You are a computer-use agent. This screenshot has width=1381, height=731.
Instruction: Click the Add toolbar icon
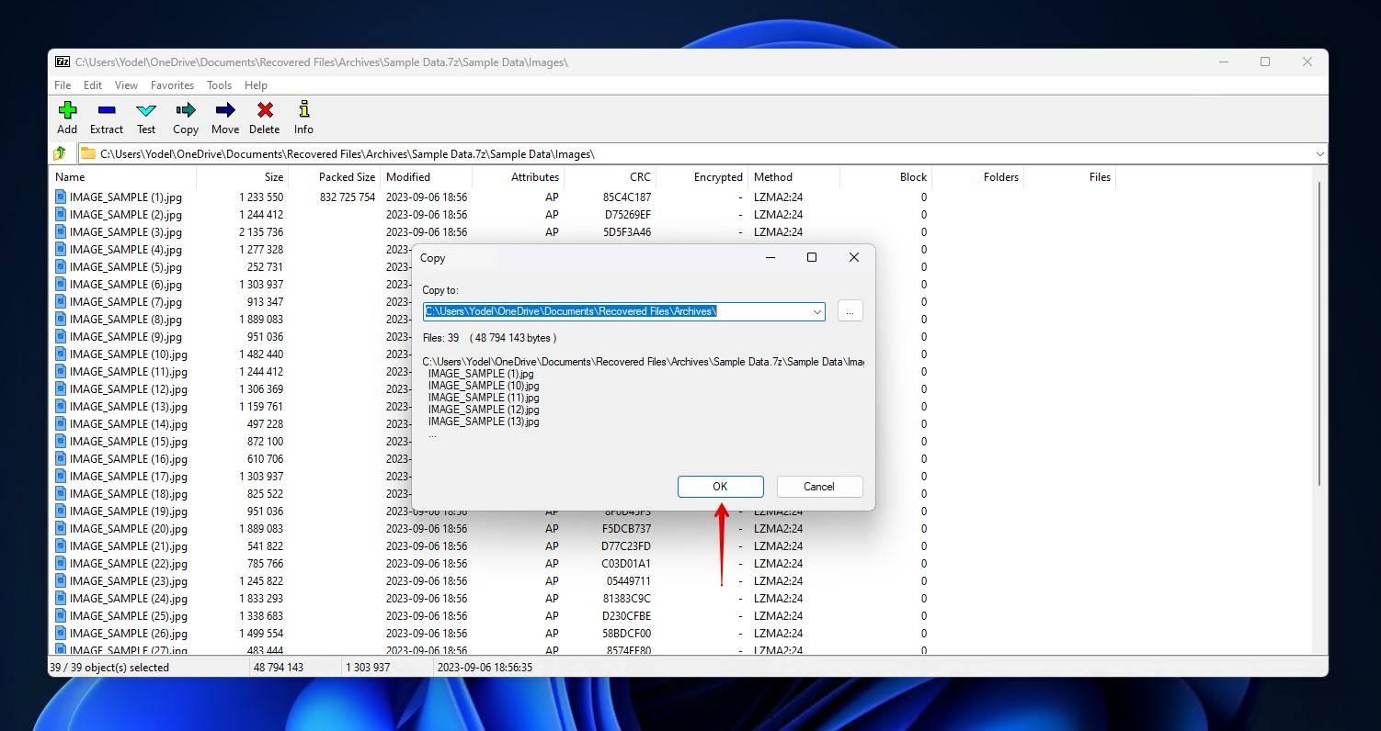click(67, 117)
